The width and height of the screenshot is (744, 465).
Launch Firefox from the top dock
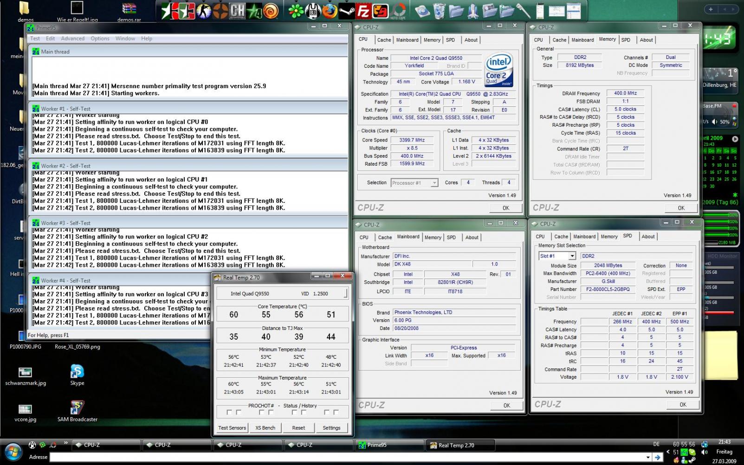point(330,10)
